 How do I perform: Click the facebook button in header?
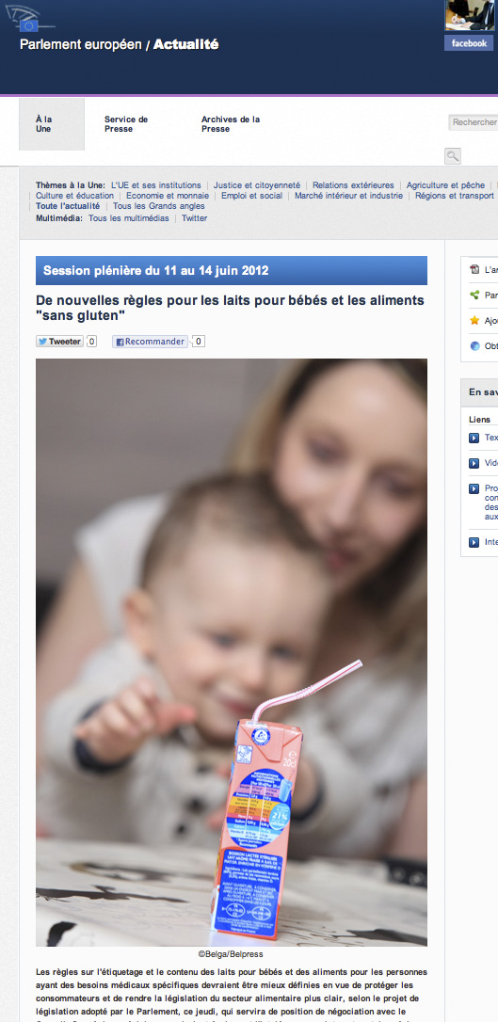point(469,43)
